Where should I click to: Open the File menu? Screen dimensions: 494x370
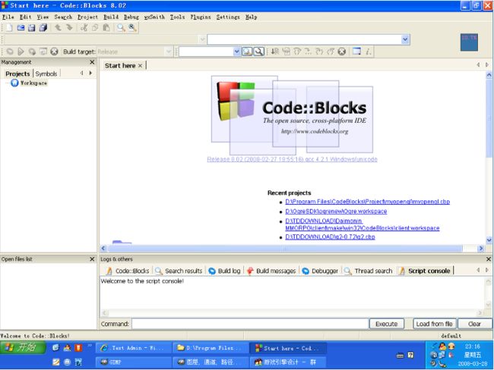pos(8,17)
